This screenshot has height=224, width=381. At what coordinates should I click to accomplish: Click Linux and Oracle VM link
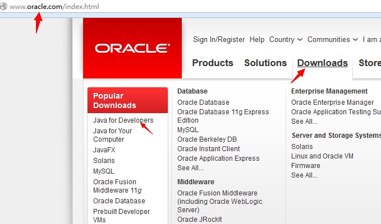[322, 156]
